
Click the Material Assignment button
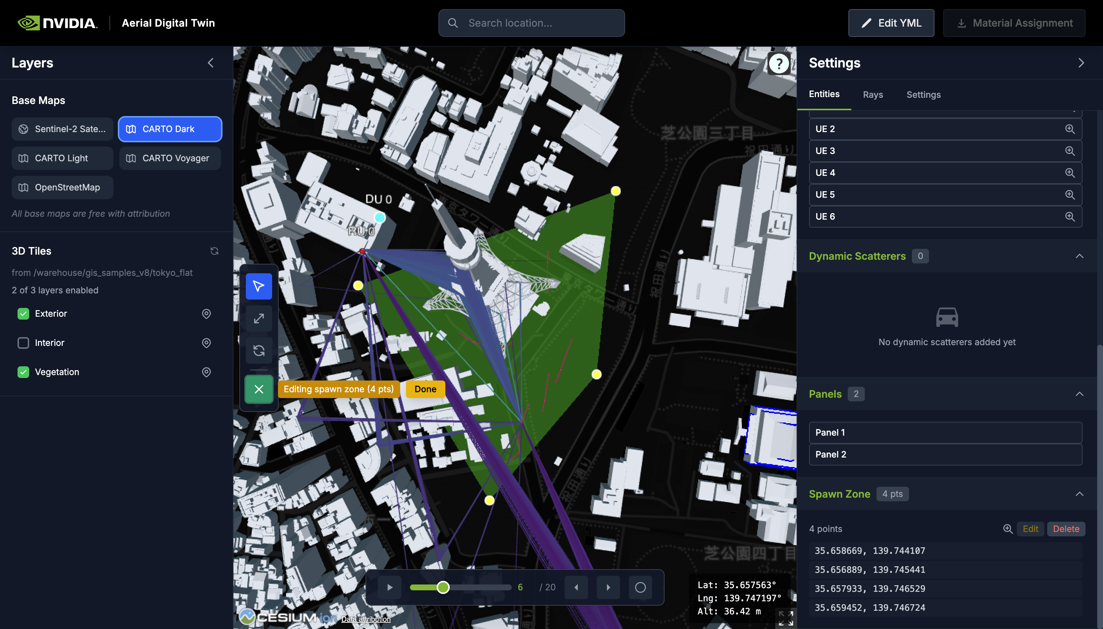(x=1014, y=23)
